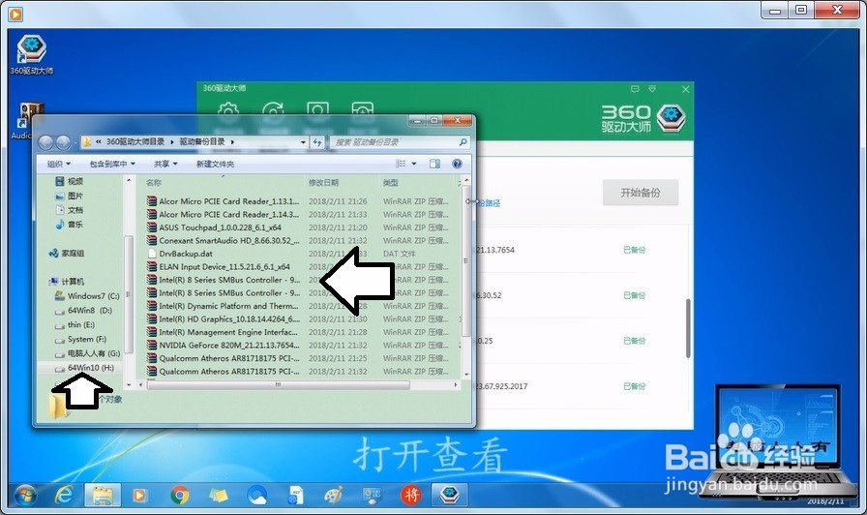
Task: Select ELAN Input Device archive
Action: tap(219, 266)
